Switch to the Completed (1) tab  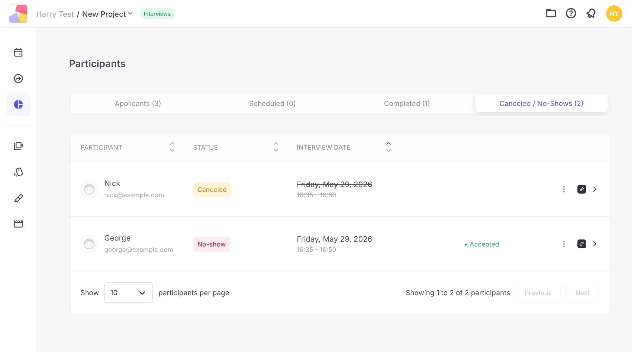point(407,103)
